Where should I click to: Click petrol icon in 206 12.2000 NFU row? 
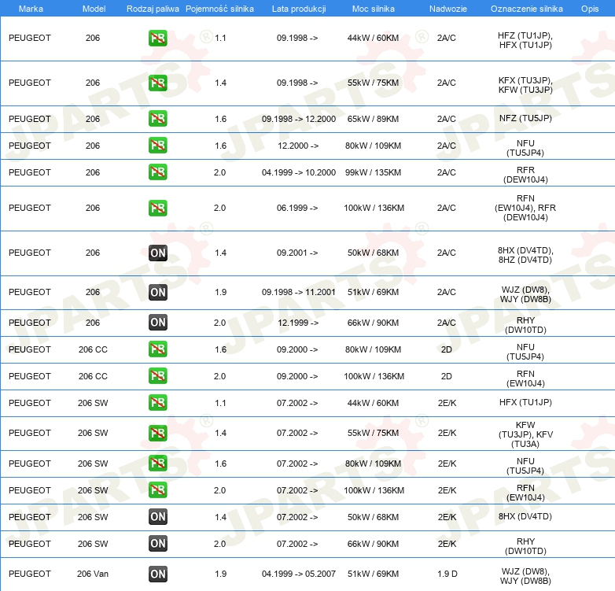157,146
